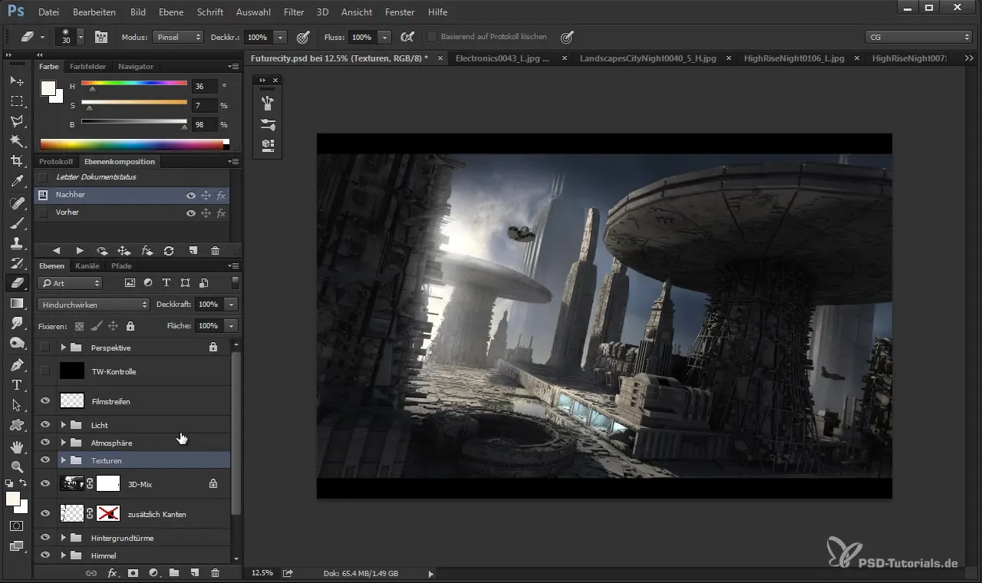
Task: Add a layer style via fx icon
Action: [112, 572]
